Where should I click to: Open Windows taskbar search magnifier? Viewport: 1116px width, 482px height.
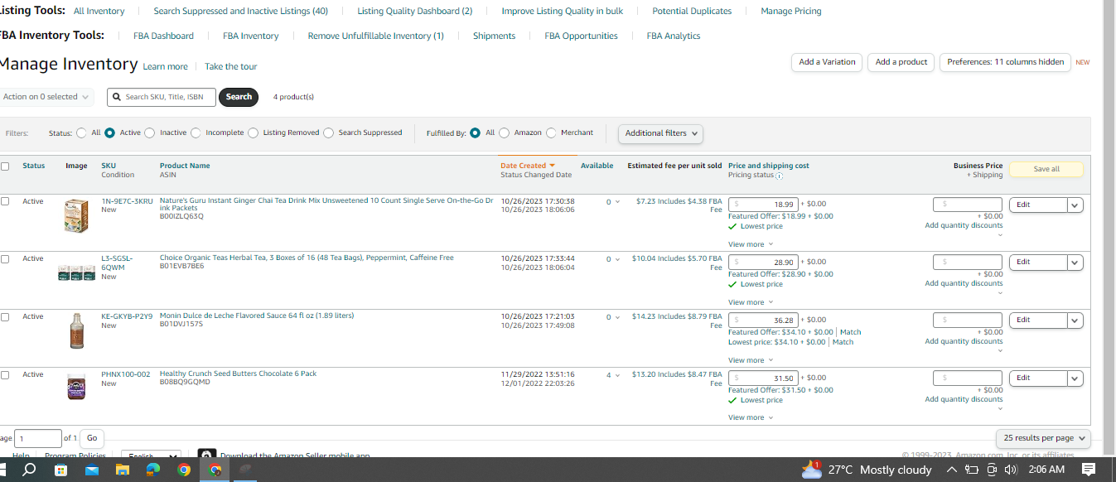(29, 470)
